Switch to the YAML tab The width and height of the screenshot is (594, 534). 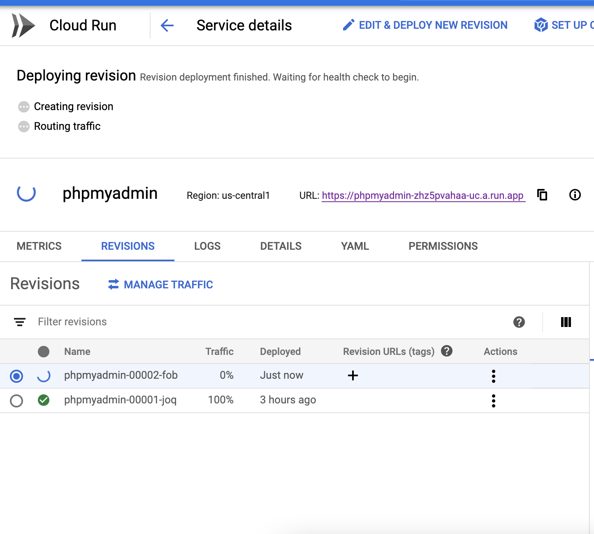(x=355, y=246)
